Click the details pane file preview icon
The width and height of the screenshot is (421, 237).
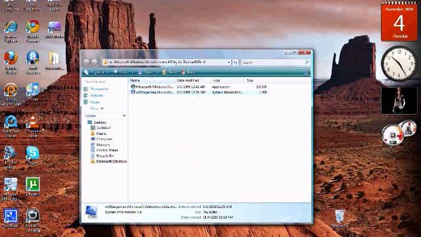click(x=91, y=212)
